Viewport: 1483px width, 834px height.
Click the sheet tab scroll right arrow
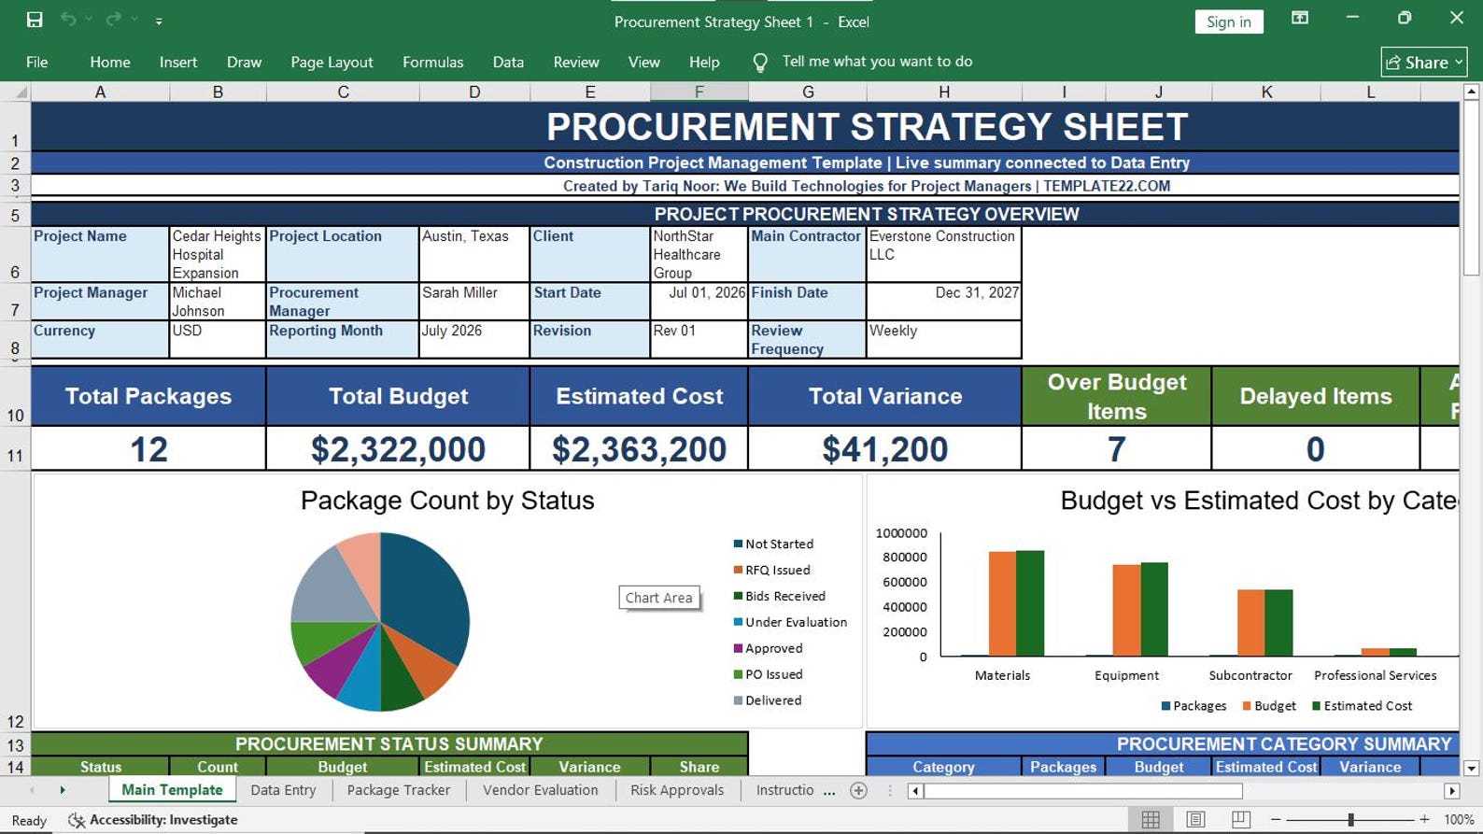click(x=63, y=790)
